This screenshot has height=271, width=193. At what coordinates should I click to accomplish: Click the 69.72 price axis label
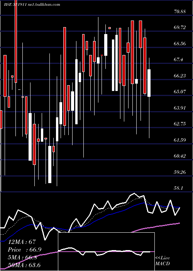pos(180,27)
